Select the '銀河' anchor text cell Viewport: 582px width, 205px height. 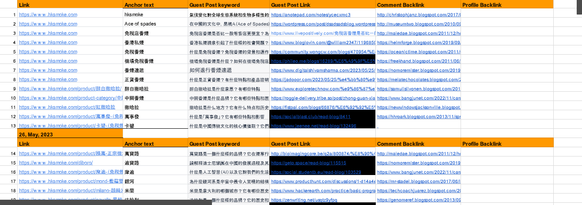pos(155,181)
